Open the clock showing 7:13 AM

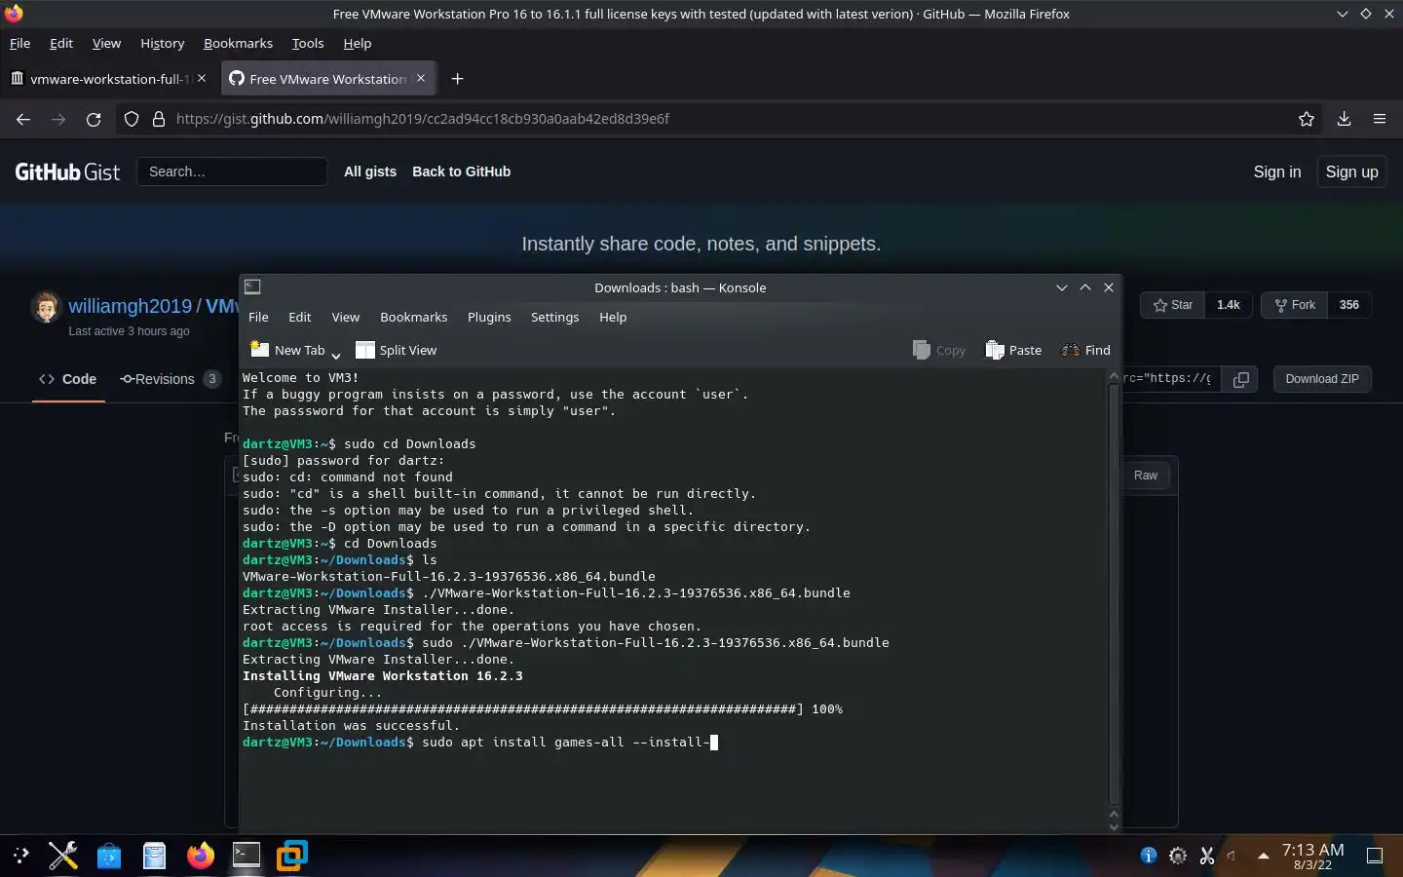[1312, 856]
